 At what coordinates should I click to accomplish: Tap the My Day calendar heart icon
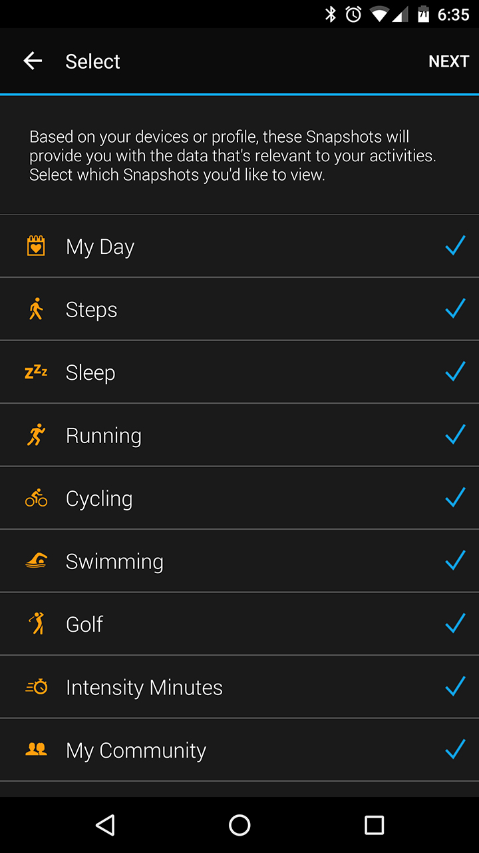click(36, 246)
